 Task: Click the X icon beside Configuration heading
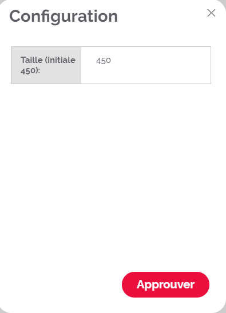[x=211, y=13]
